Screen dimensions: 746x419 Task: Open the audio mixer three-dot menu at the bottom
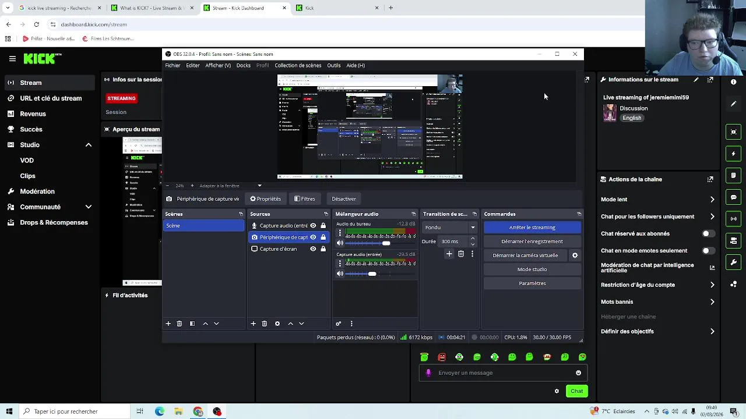tap(351, 324)
